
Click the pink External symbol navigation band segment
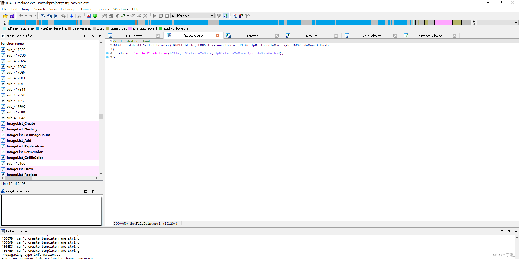443,23
